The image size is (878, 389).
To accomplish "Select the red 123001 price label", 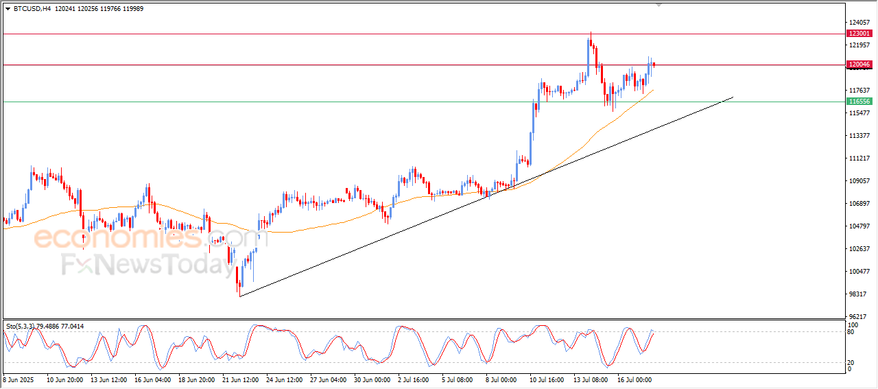I will [x=859, y=34].
